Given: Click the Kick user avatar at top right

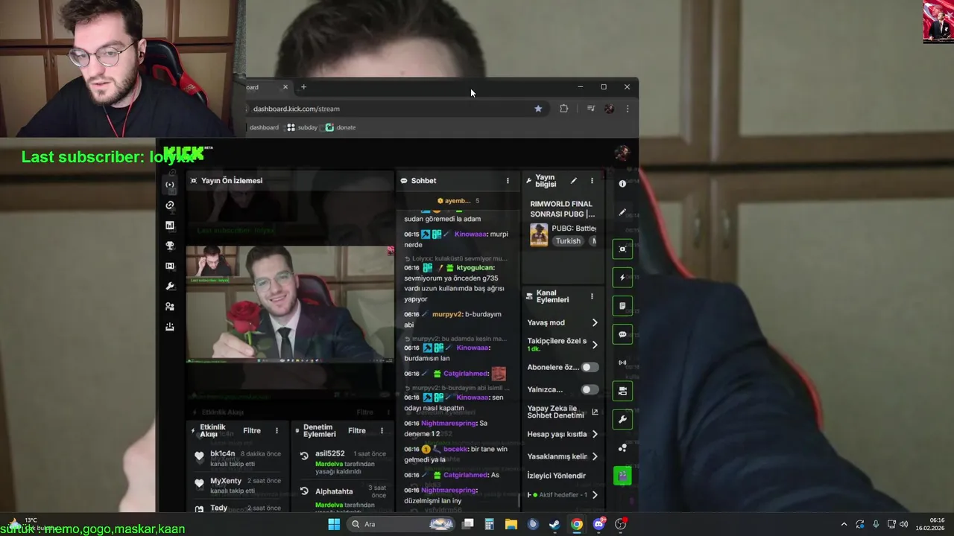Looking at the screenshot, I should (622, 153).
